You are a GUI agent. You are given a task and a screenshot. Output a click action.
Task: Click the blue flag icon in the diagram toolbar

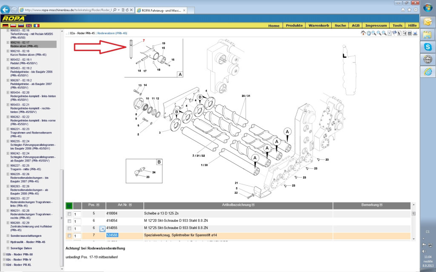pyautogui.click(x=394, y=33)
